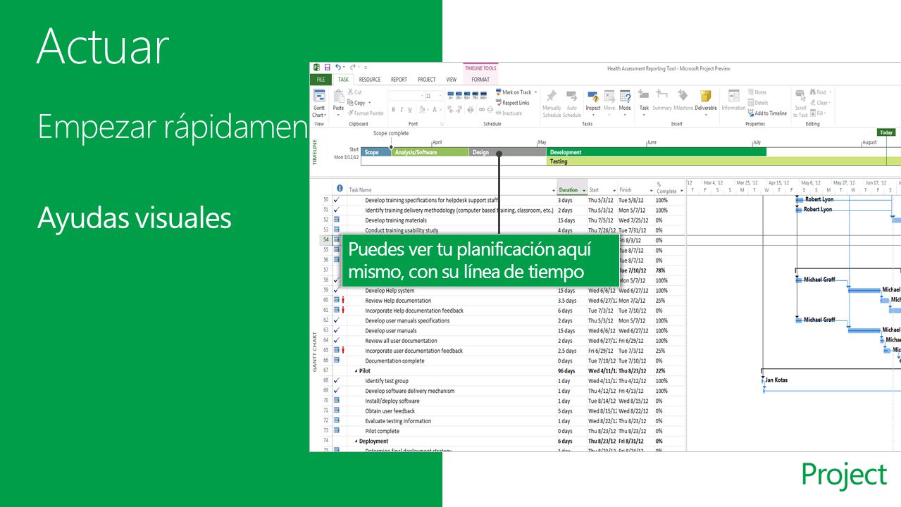Mark task 25% complete
This screenshot has width=901, height=507.
(459, 95)
